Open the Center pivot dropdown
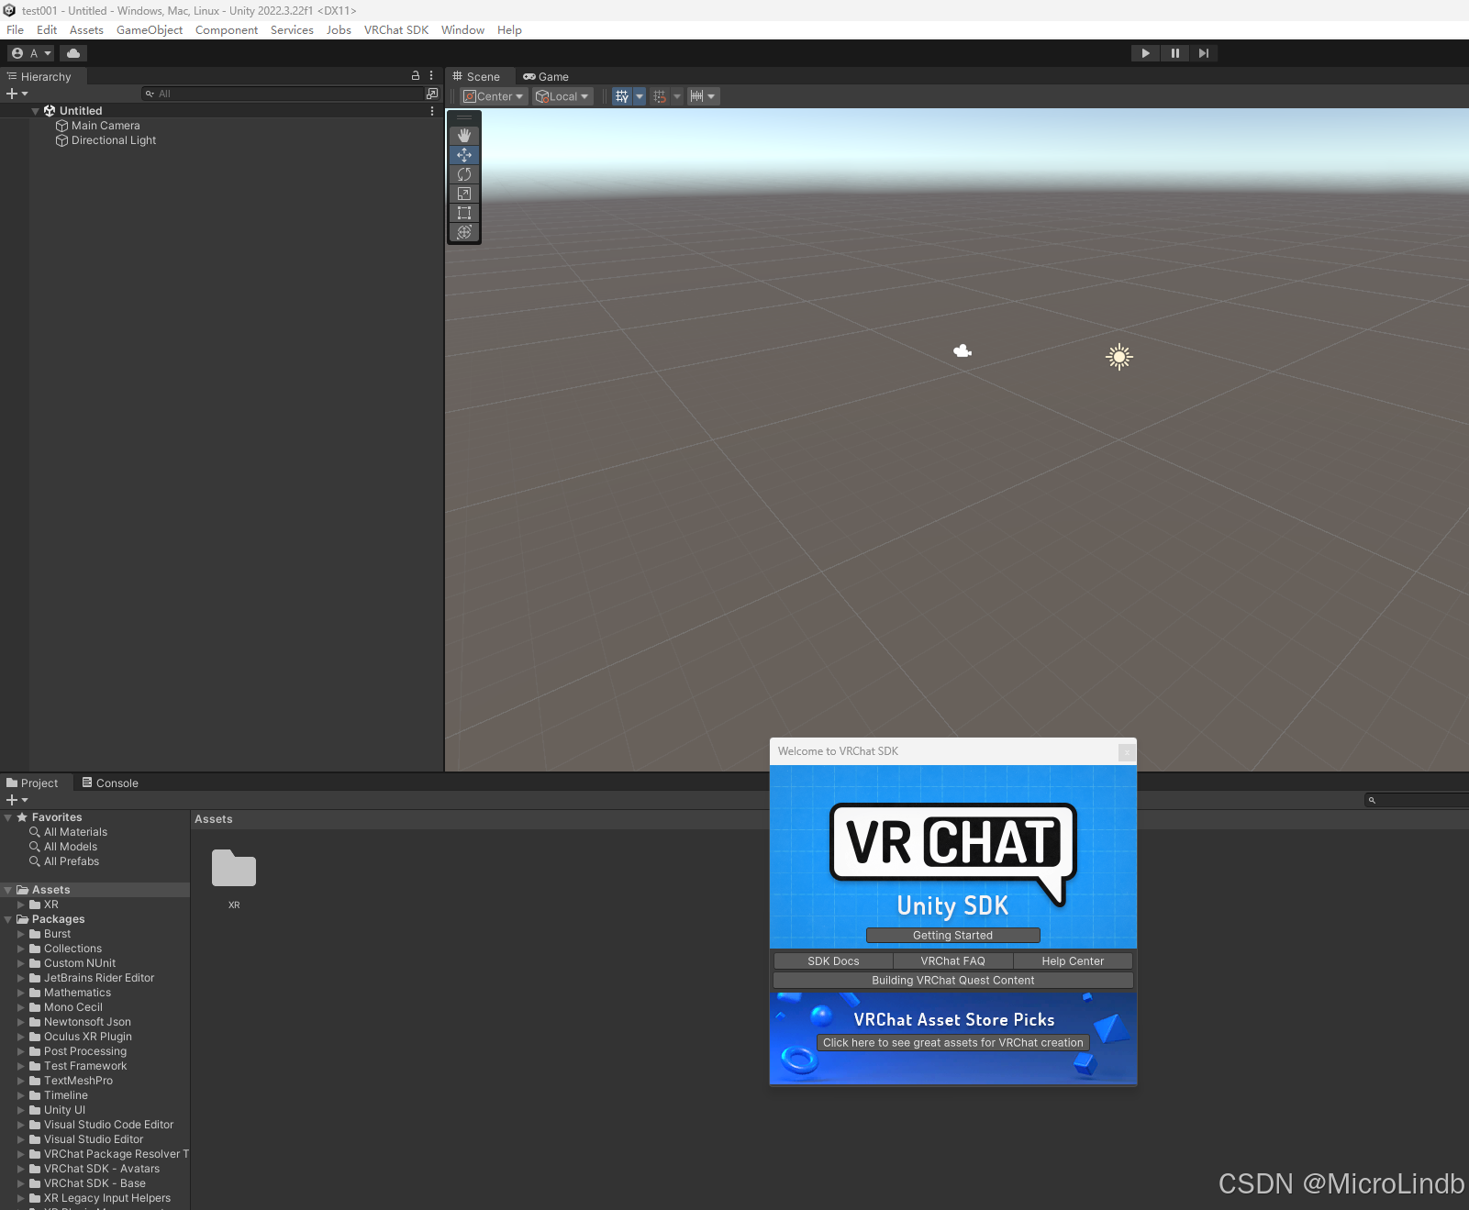Viewport: 1469px width, 1210px height. (494, 96)
